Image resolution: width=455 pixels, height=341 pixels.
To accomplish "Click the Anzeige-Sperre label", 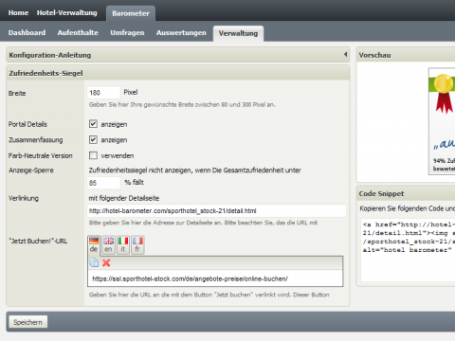I will tap(31, 170).
